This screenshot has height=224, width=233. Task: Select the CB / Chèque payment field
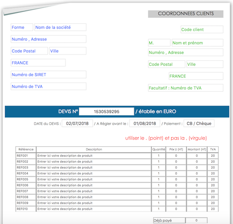[x=198, y=124]
